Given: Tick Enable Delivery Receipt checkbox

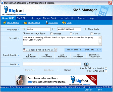Looking at the screenshot, I should tap(106, 68).
